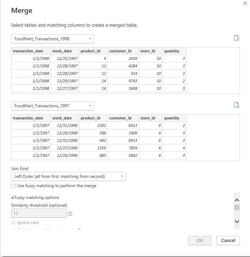Click customer_id cell 4284
Image resolution: width=250 pixels, height=257 pixels.
click(x=123, y=66)
